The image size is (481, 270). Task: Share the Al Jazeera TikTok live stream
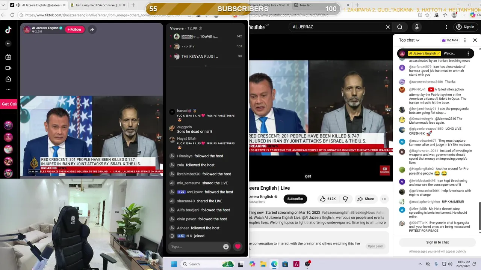tap(92, 30)
